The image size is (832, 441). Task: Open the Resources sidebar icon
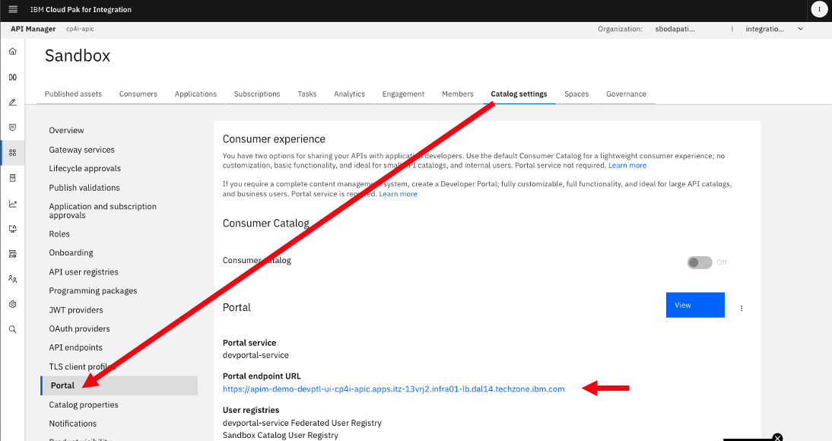(x=13, y=178)
